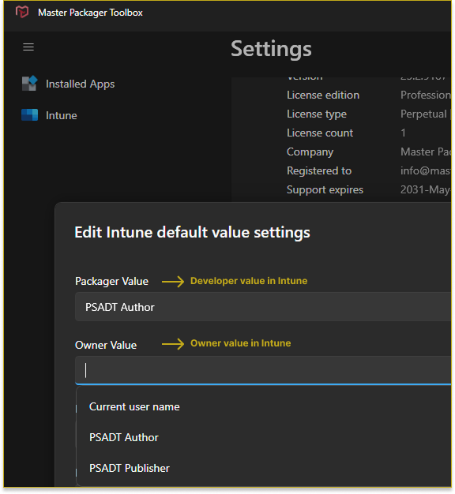This screenshot has height=494, width=455.
Task: Open Installed Apps in the sidebar
Action: coord(80,84)
